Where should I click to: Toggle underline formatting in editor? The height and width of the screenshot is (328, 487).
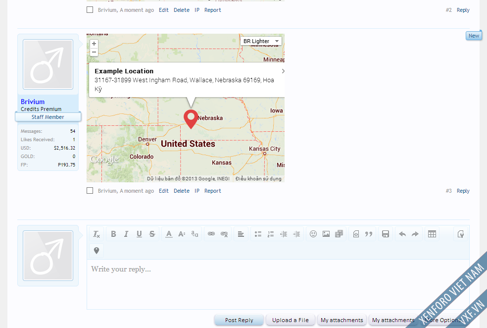coord(139,234)
